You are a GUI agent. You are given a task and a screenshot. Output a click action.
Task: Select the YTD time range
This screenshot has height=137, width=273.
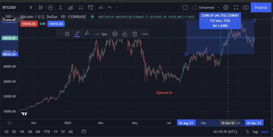pyautogui.click(x=47, y=132)
